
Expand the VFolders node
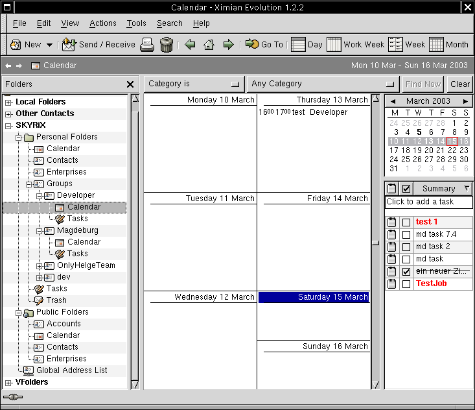pyautogui.click(x=8, y=383)
